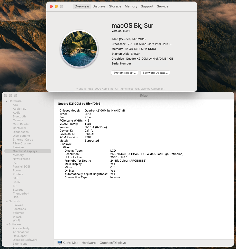Select Diagnostics in the sidebar

[21, 132]
